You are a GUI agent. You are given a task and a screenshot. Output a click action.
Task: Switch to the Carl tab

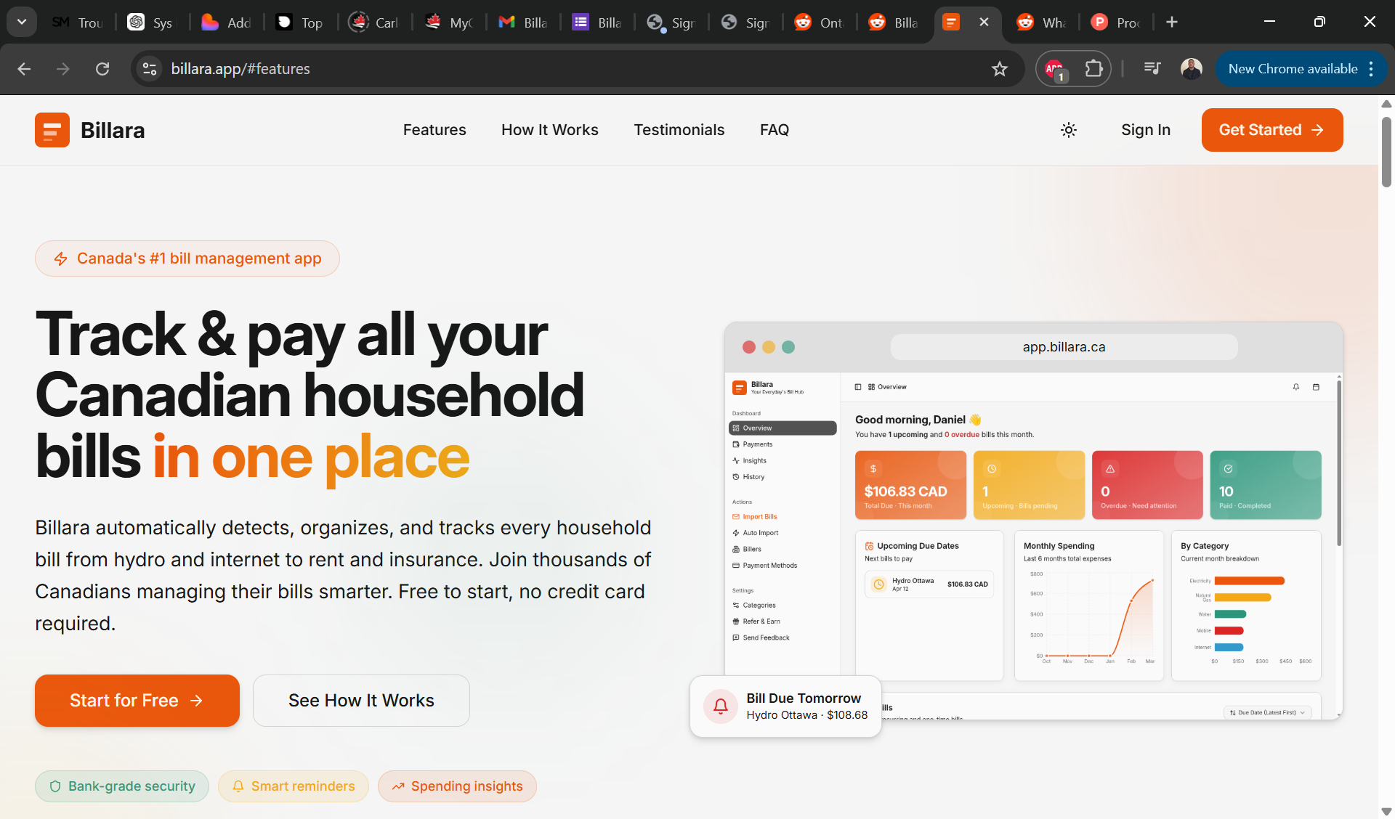pos(375,23)
